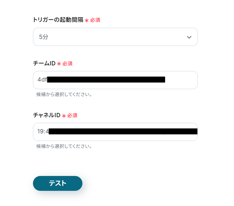
Task: Focus the チームID input field
Action: (181, 80)
